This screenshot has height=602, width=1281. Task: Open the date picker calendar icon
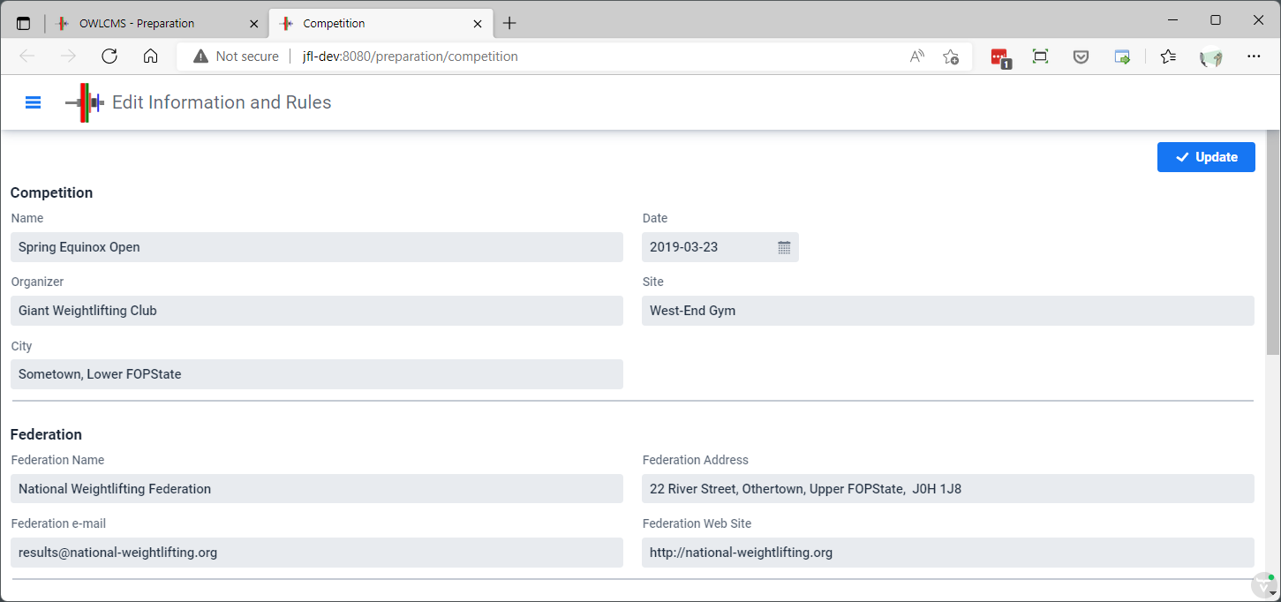784,247
